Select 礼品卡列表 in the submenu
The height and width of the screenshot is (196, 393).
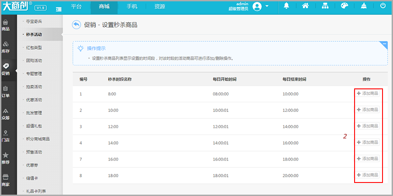tap(36, 191)
